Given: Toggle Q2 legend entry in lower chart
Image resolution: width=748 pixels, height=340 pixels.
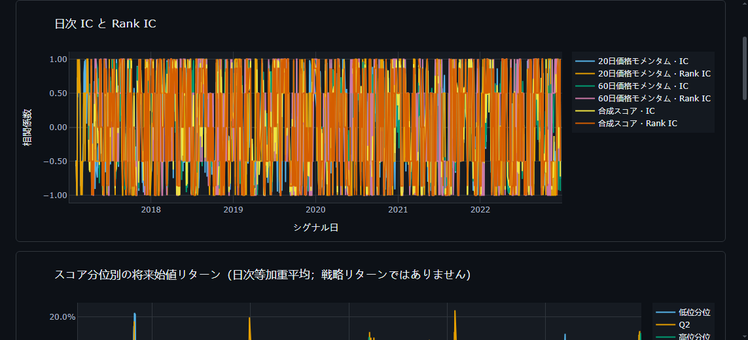Looking at the screenshot, I should pos(673,325).
